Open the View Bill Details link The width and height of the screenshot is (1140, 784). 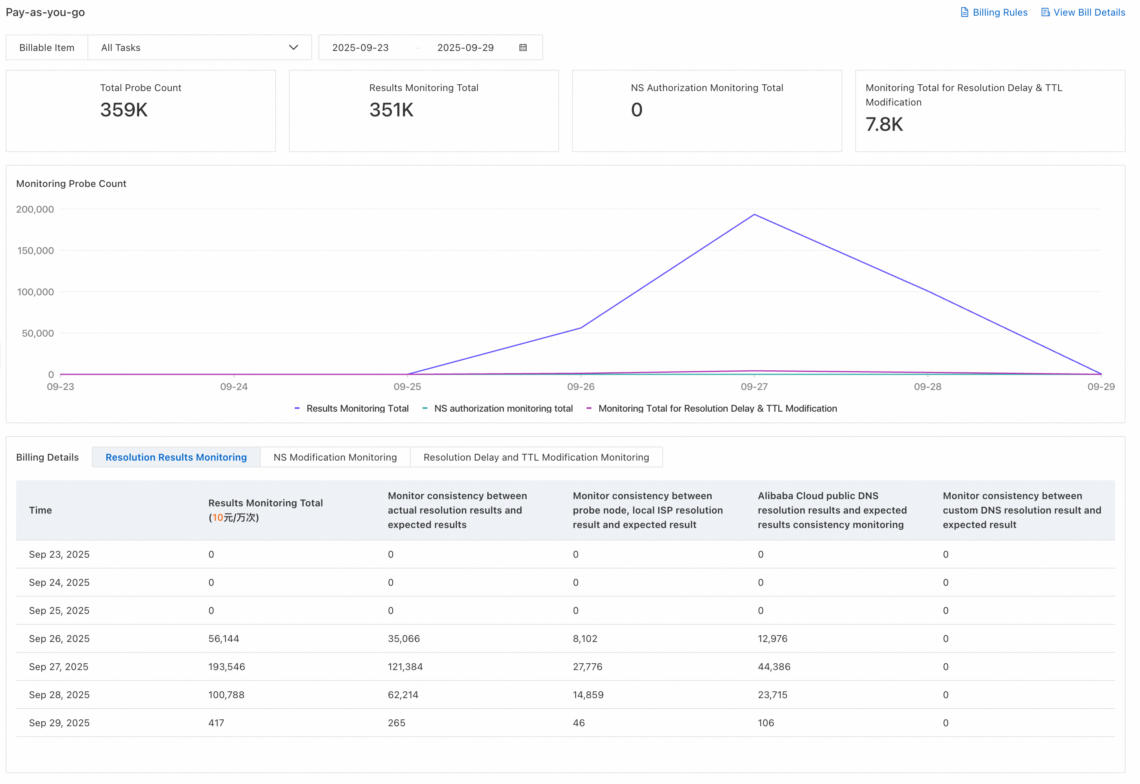click(x=1090, y=12)
